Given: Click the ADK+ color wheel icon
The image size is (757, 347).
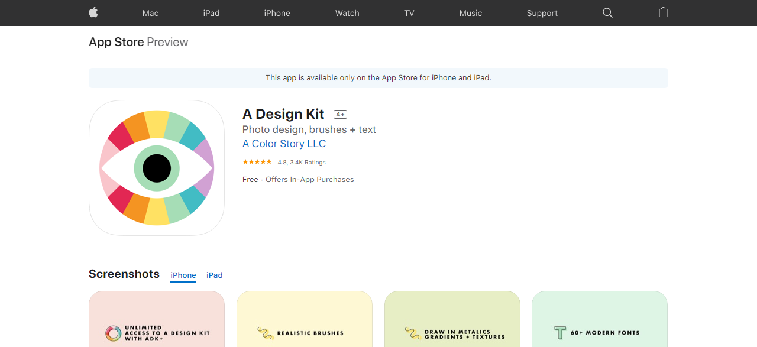Looking at the screenshot, I should point(113,333).
